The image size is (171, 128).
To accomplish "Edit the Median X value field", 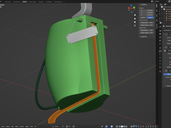I will (x=147, y=10).
